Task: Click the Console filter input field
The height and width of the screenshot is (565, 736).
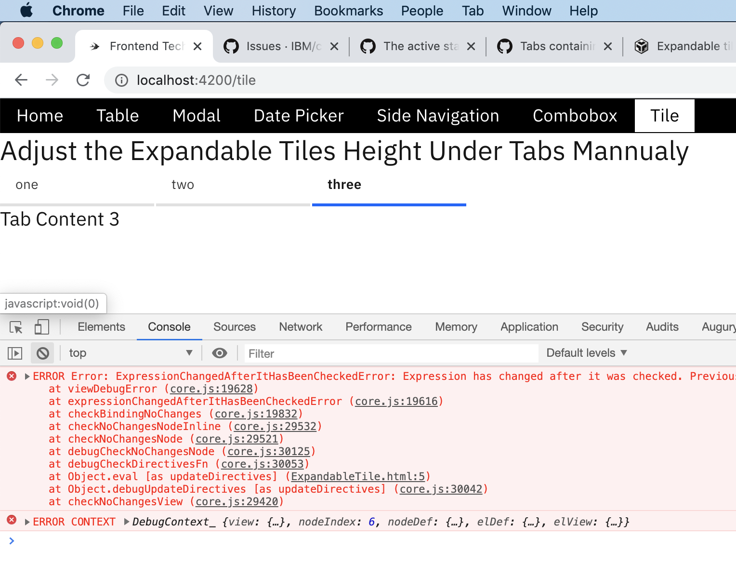Action: coord(391,353)
